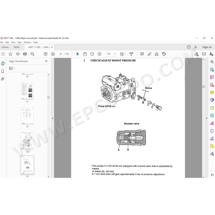Open the Find text magnifier
This screenshot has width=215, height=215.
[32, 54]
